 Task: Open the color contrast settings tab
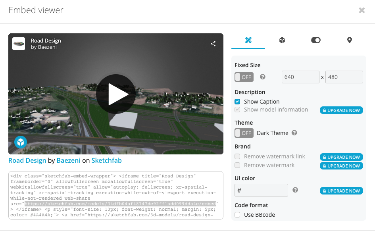coord(315,40)
